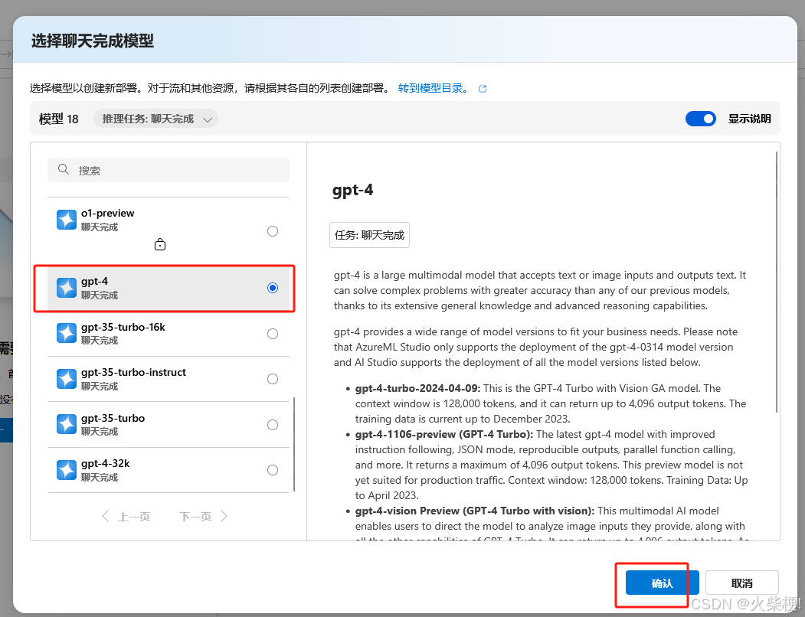Click the gpt-4-32k model name
This screenshot has width=805, height=617.
(x=105, y=464)
